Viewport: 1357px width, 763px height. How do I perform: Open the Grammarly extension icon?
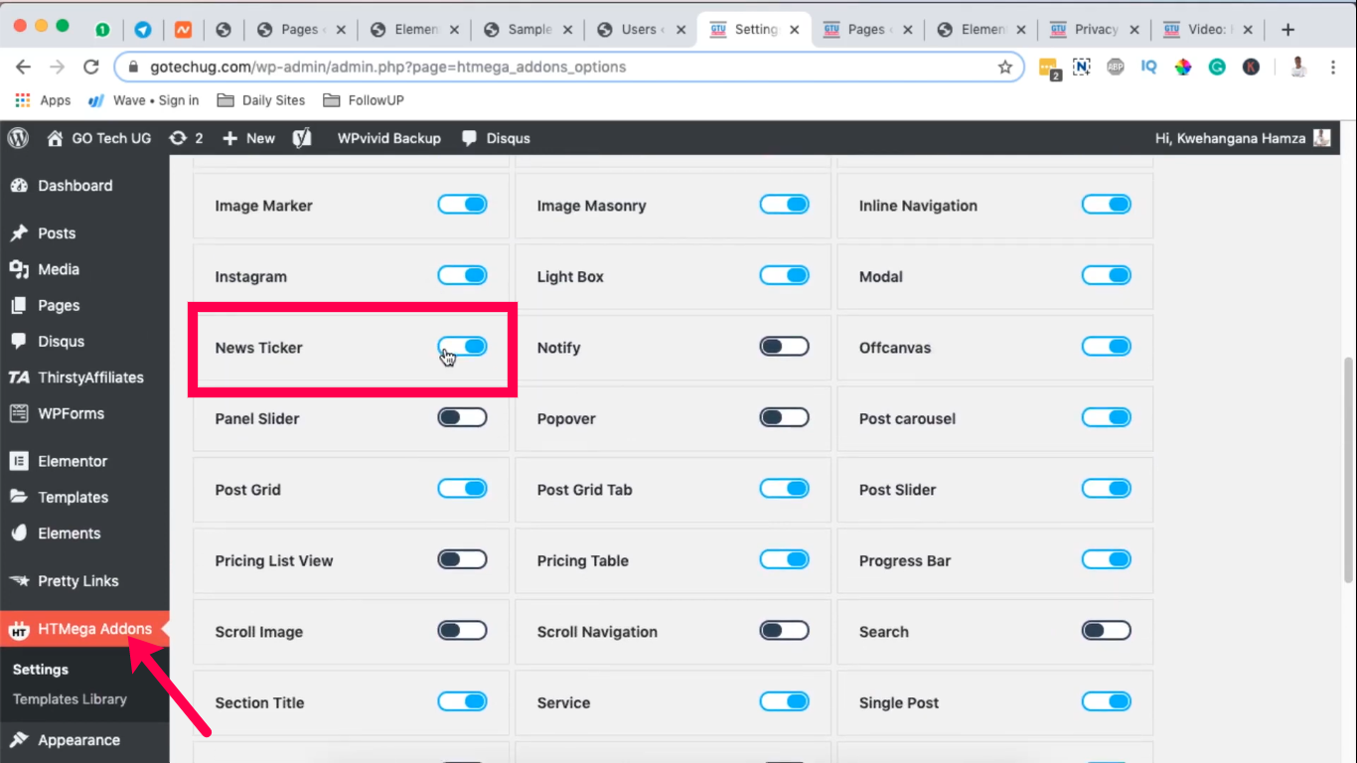[x=1217, y=68]
